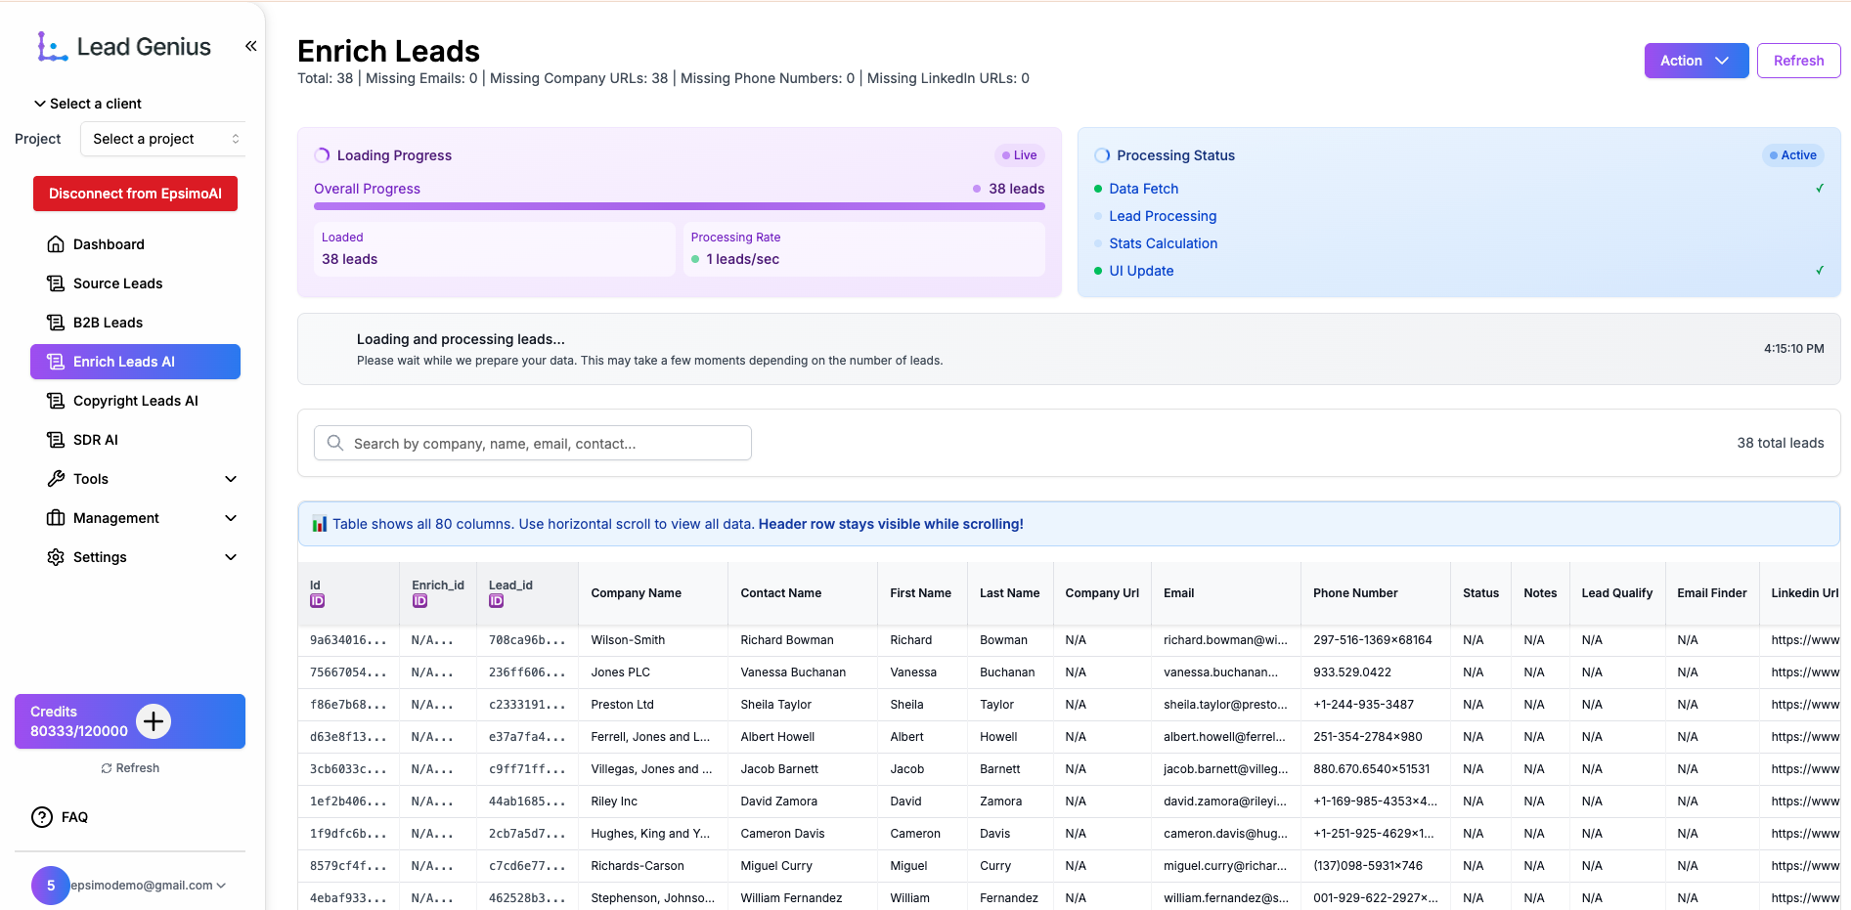Image resolution: width=1851 pixels, height=910 pixels.
Task: Click the lead search input field
Action: pyautogui.click(x=533, y=443)
